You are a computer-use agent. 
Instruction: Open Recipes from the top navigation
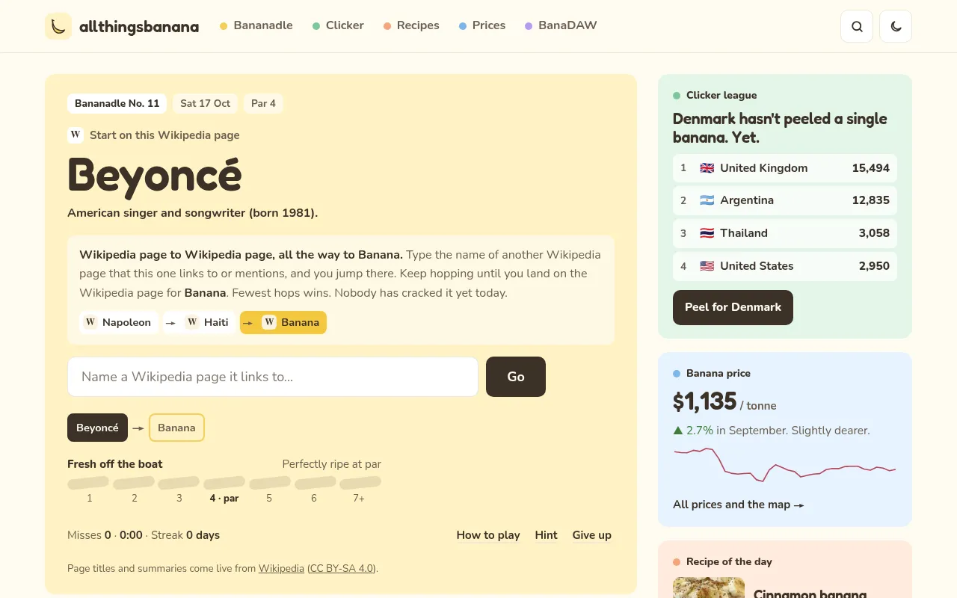coord(411,25)
